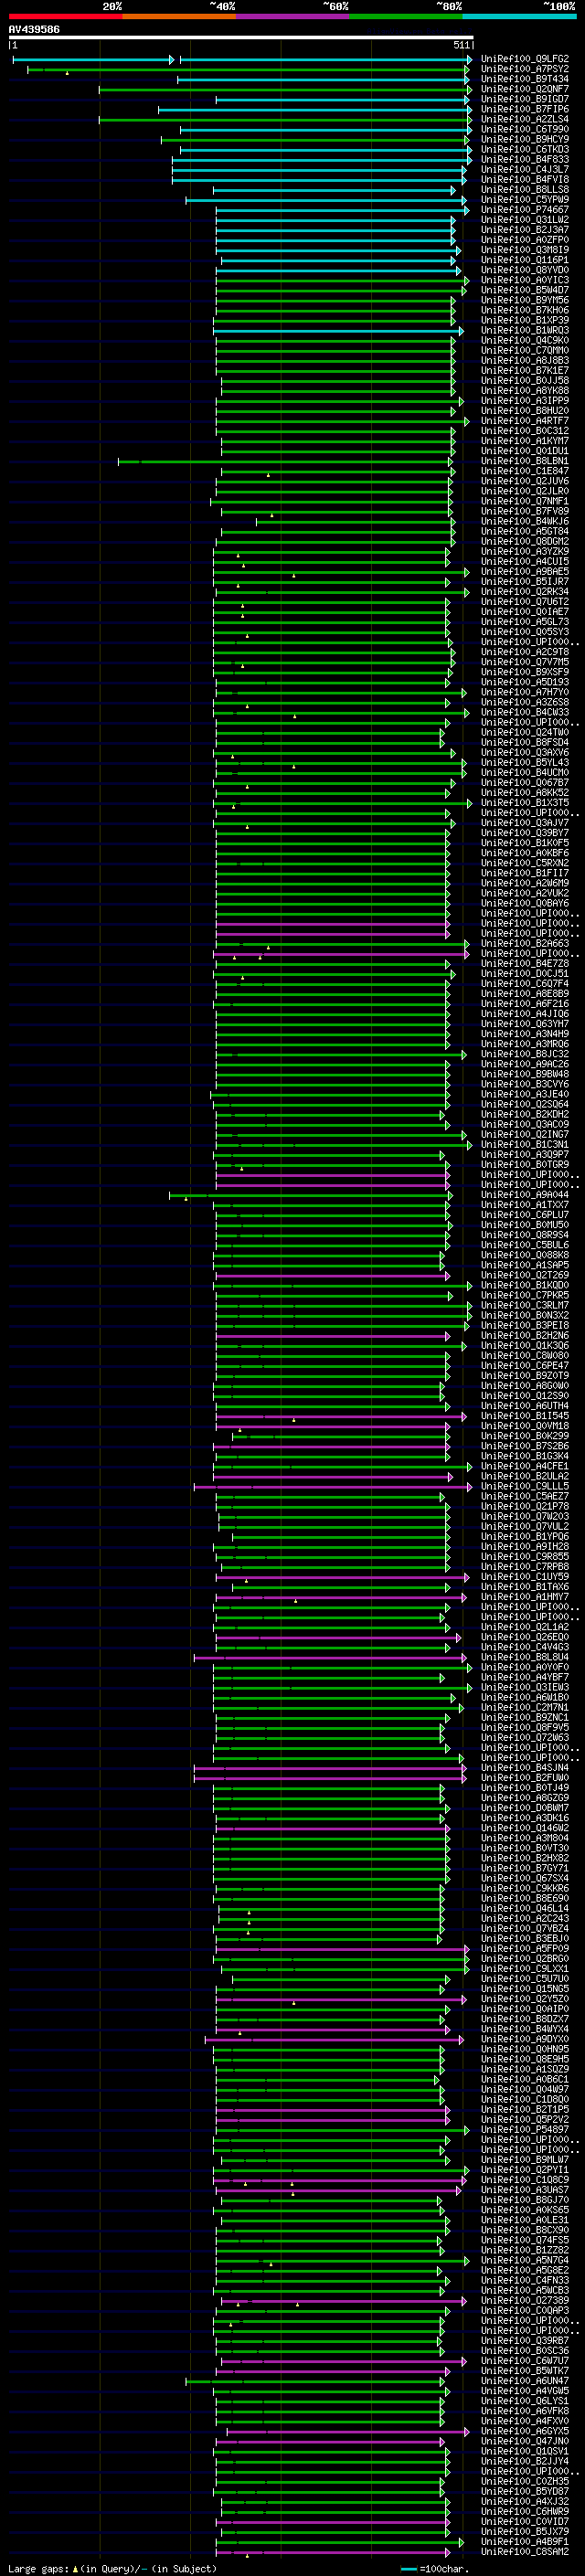Open the UniRef100_Q2JUV6 alignment label
585x2576 pixels.
click(x=525, y=482)
